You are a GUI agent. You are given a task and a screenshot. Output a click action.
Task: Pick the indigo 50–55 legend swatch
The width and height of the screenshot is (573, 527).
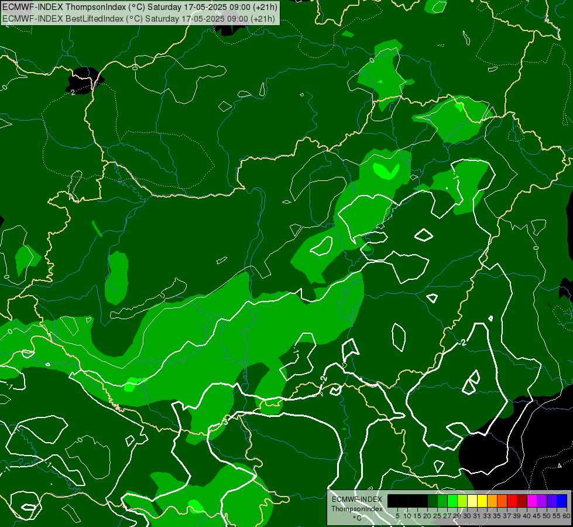[x=552, y=501]
